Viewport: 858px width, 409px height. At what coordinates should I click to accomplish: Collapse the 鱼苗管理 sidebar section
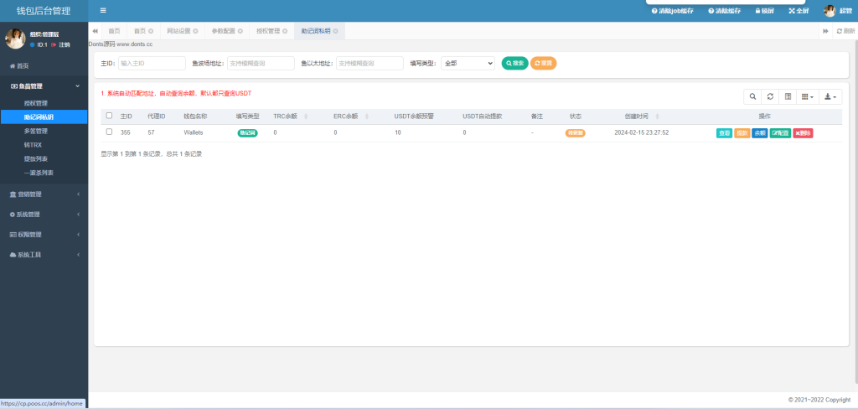pyautogui.click(x=44, y=86)
